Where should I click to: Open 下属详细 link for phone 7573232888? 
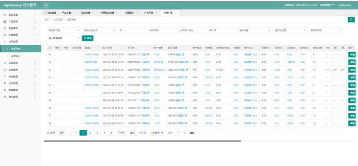click(x=145, y=85)
